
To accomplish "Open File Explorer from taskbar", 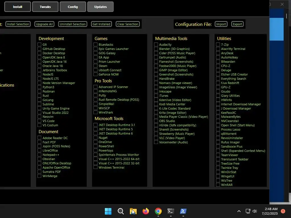I will point(133,211).
